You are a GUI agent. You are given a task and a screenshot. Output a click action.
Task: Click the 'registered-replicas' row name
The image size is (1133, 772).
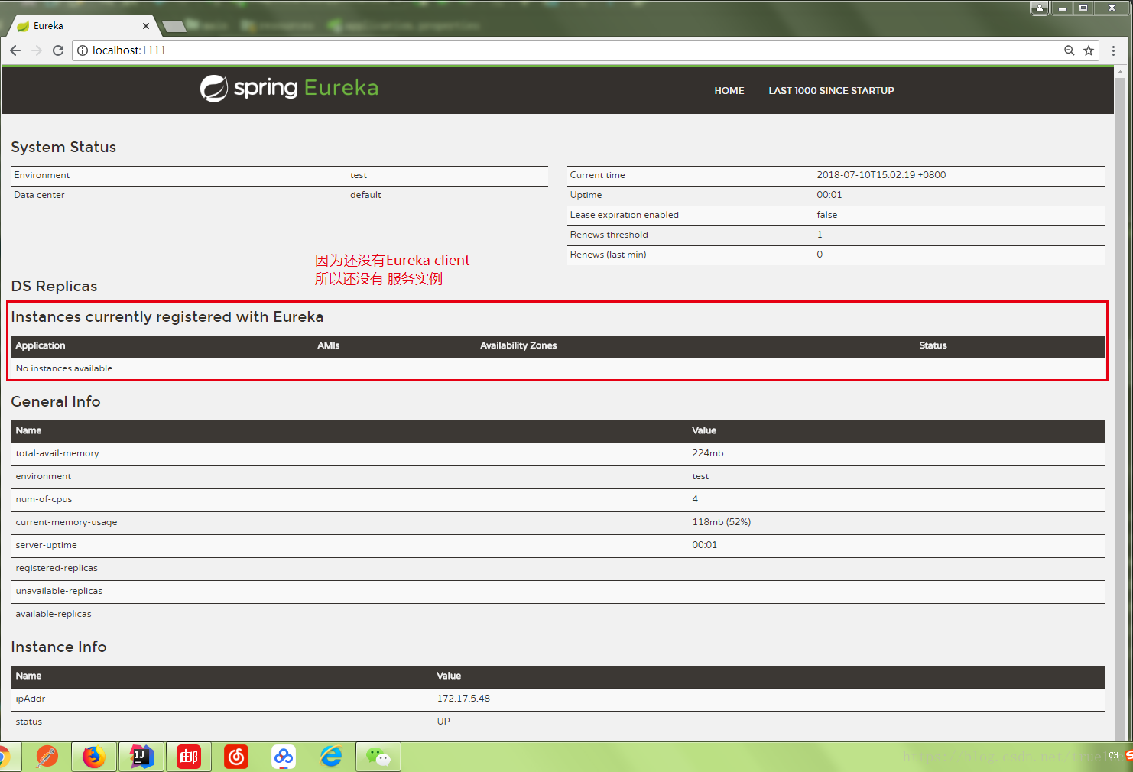[x=57, y=568]
